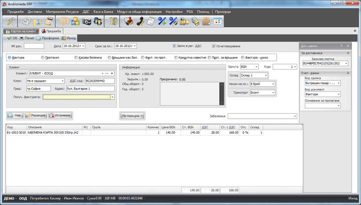Click the OK button
Viewport: 361px width, 205px height.
click(x=12, y=38)
